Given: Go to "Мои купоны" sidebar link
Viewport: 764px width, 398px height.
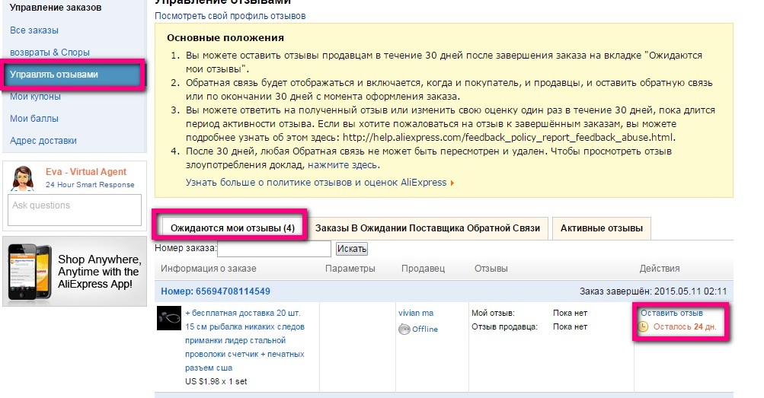Looking at the screenshot, I should (35, 97).
